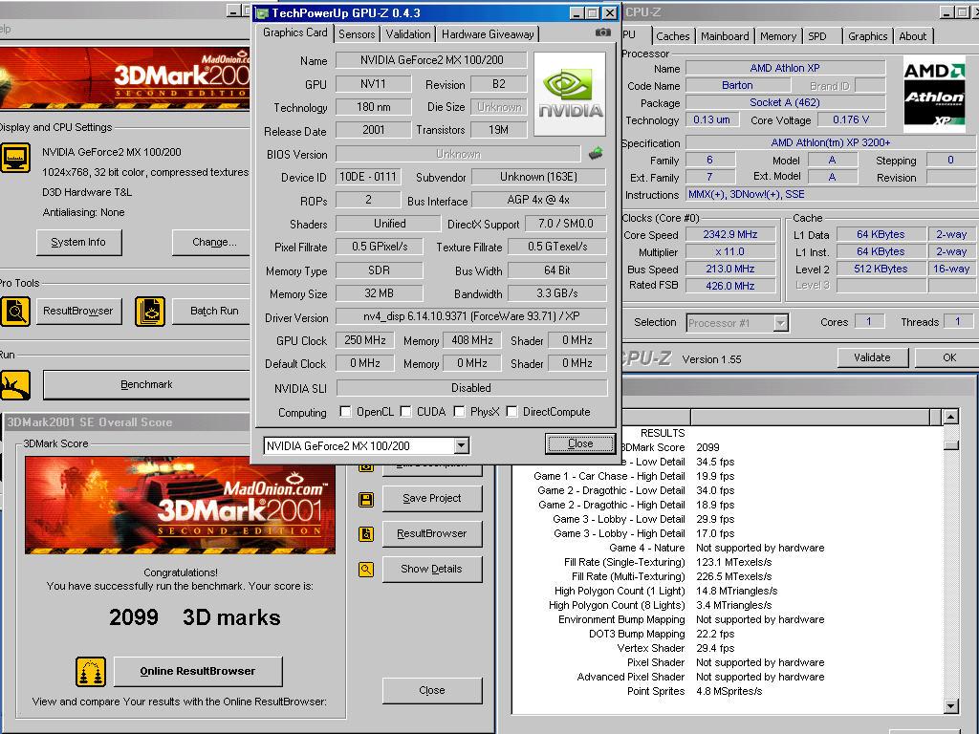Click the CPU-Z OK button

tap(949, 357)
